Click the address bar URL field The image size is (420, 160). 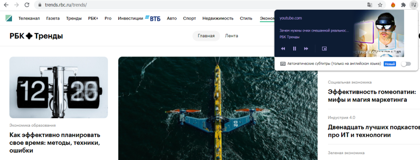[x=201, y=5]
